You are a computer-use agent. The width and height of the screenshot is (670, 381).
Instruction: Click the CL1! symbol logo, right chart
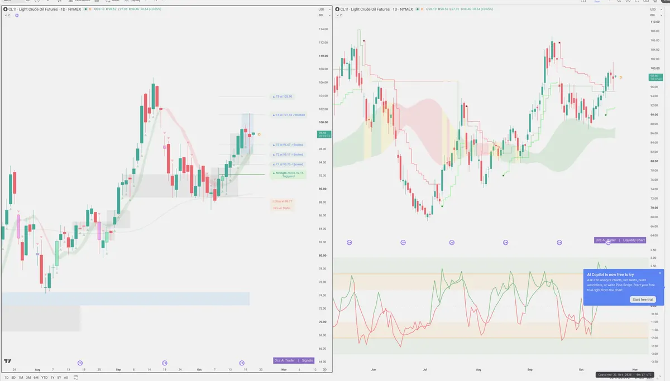(337, 9)
